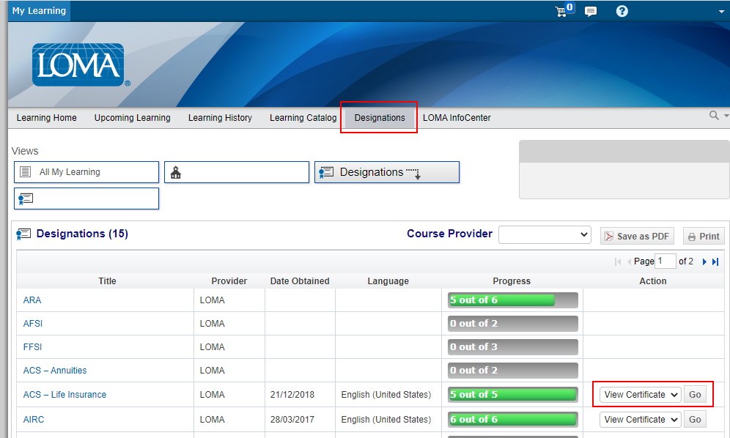Image resolution: width=730 pixels, height=438 pixels.
Task: Click the search magnifier icon
Action: (x=714, y=116)
